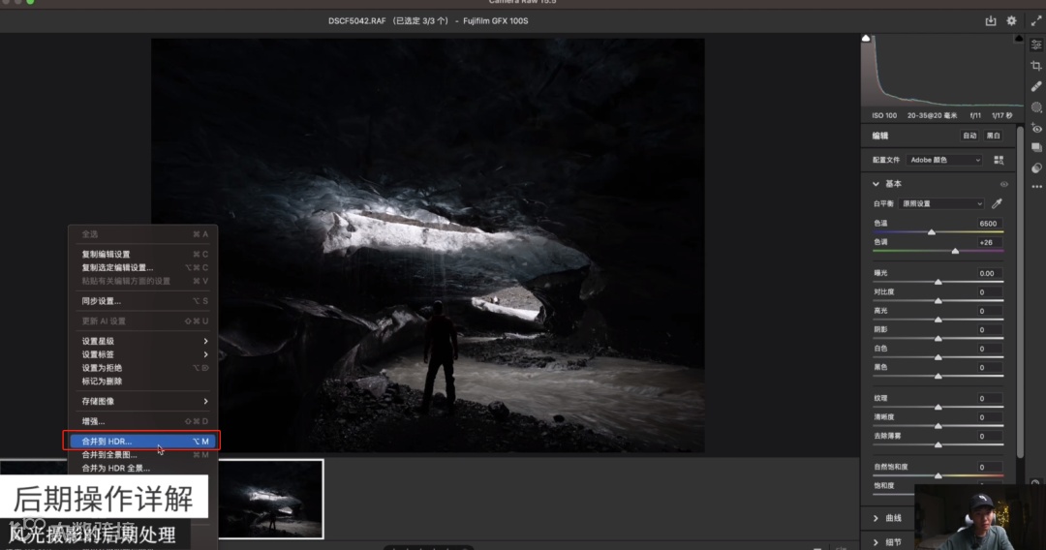Viewport: 1046px width, 550px height.
Task: Open the 白平衡 原照设置 dropdown
Action: point(941,203)
